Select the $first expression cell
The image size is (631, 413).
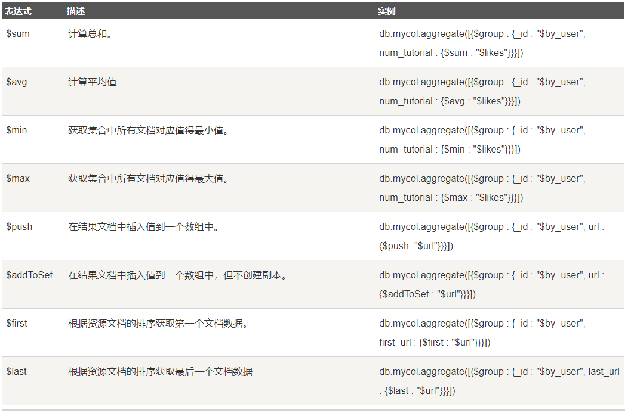click(33, 333)
